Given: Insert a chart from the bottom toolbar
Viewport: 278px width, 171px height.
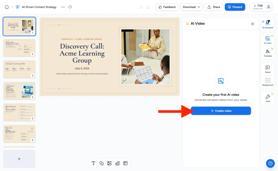Looking at the screenshot, I should click(x=117, y=163).
